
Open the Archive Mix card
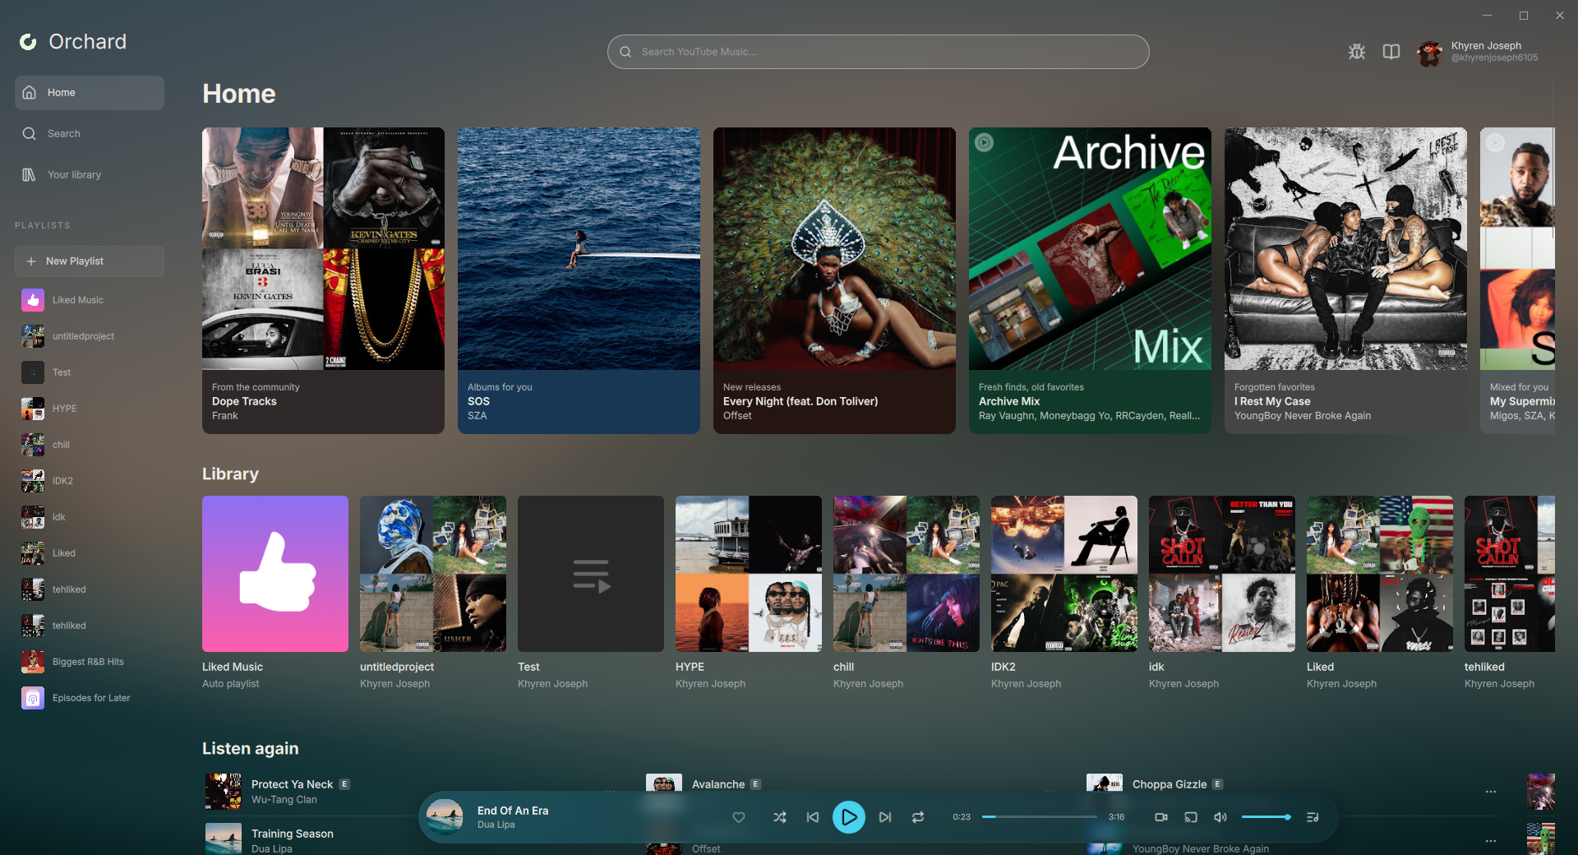click(1090, 280)
